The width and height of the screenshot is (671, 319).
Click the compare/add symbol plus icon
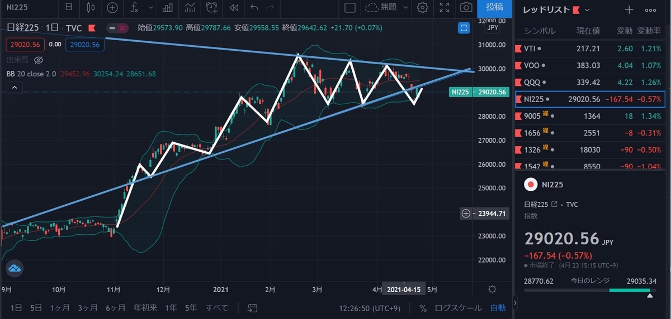point(113,8)
